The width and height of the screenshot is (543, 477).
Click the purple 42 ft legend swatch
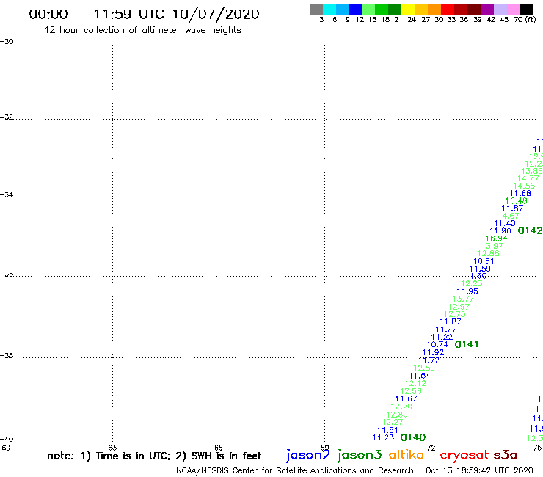pos(487,9)
